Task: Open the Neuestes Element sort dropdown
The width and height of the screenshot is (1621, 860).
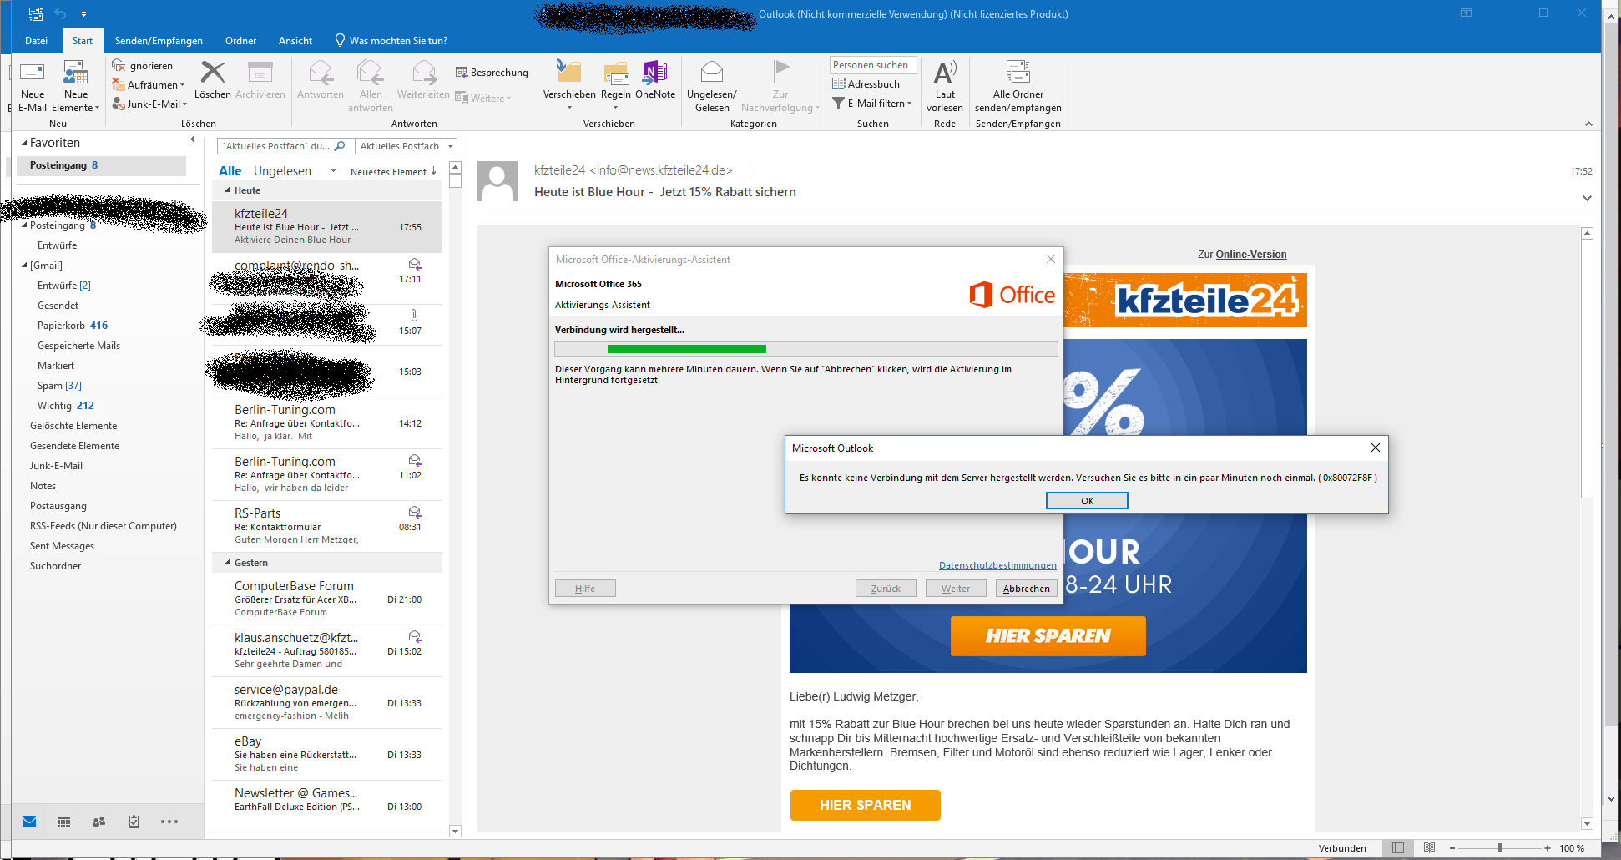Action: [393, 171]
